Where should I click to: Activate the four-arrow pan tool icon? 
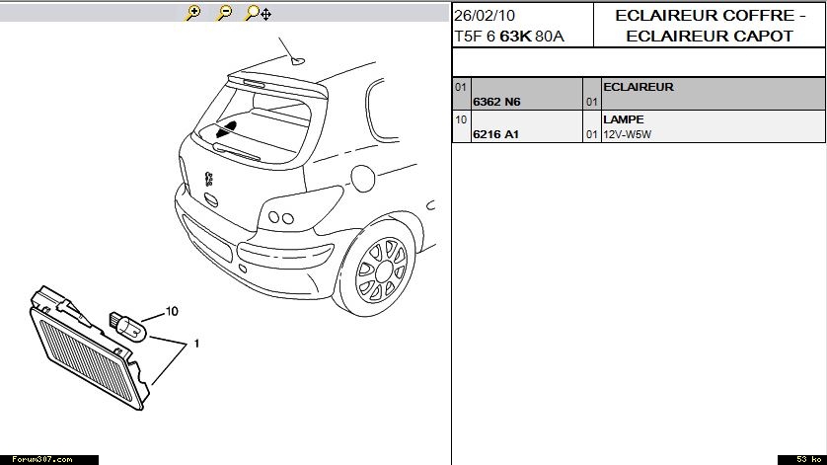pos(266,14)
